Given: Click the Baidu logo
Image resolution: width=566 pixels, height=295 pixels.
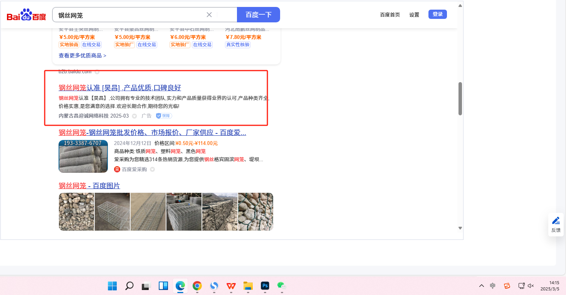Looking at the screenshot, I should tap(26, 15).
